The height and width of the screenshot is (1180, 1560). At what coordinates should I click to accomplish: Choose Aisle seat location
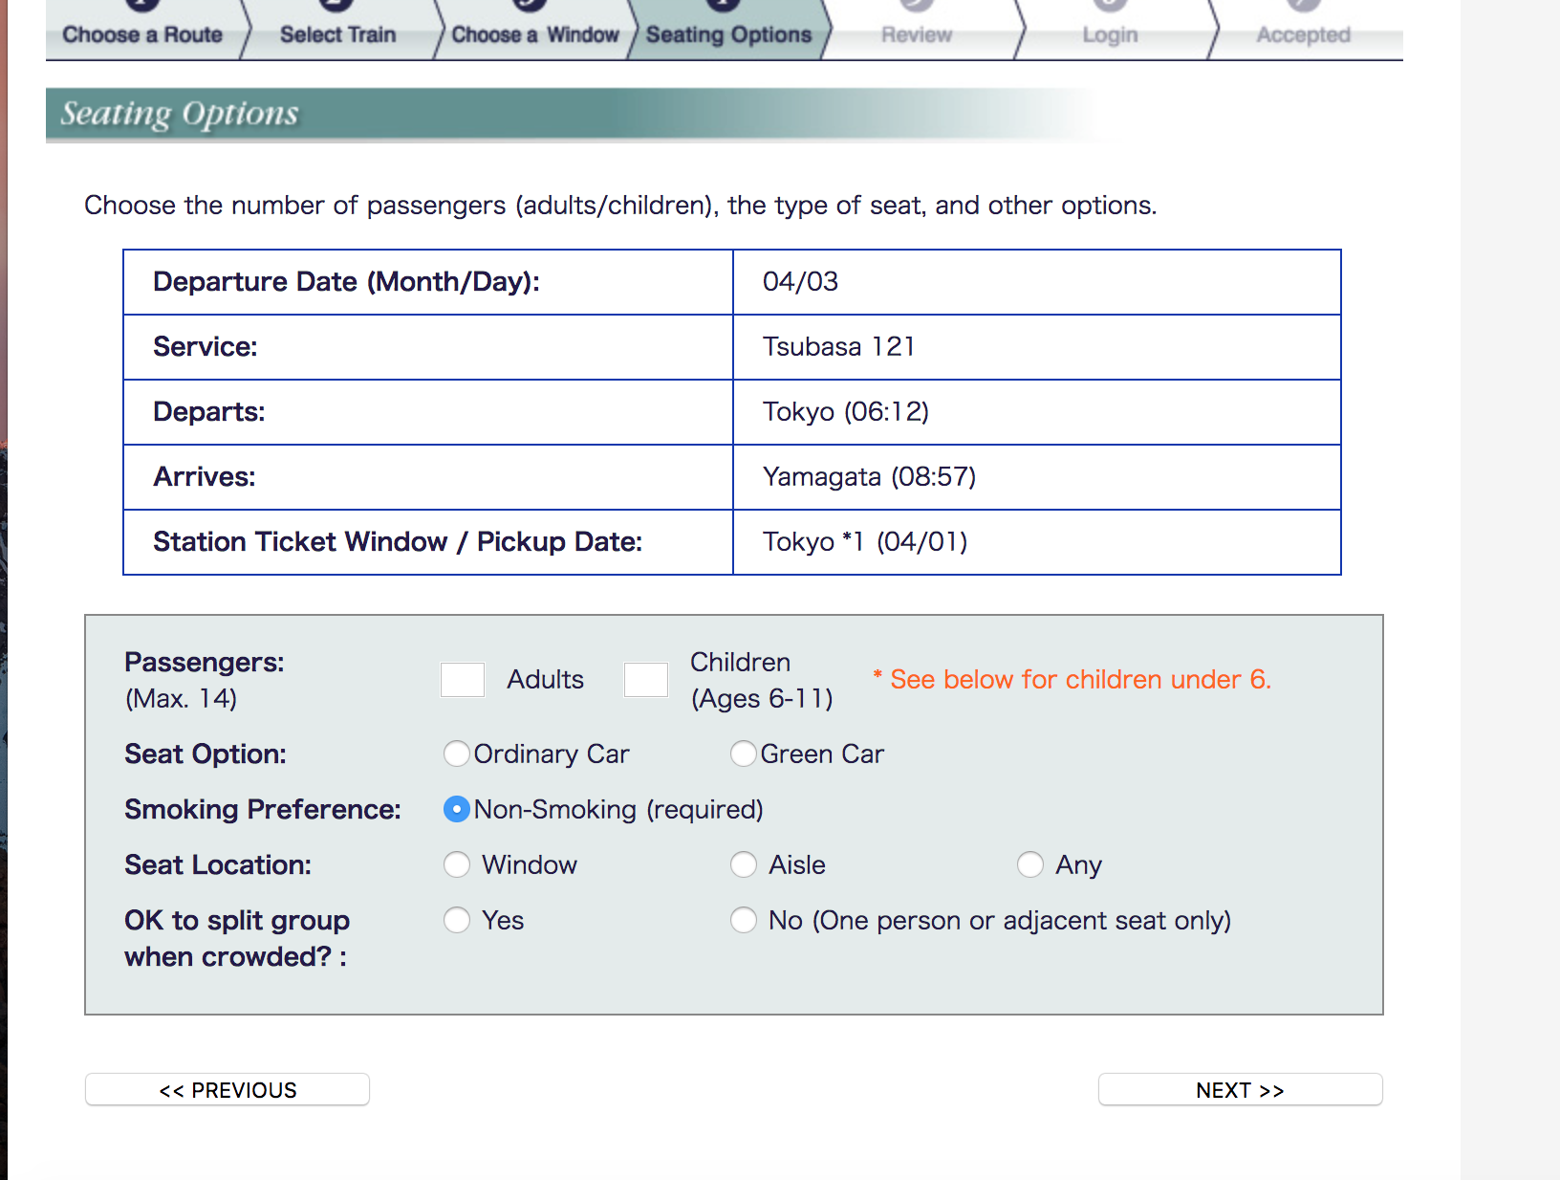[744, 864]
